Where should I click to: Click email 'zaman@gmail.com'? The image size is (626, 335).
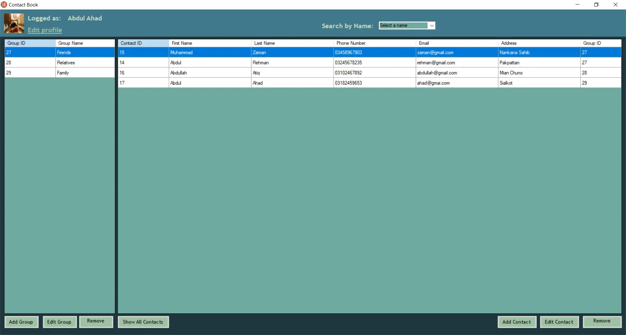(x=457, y=52)
